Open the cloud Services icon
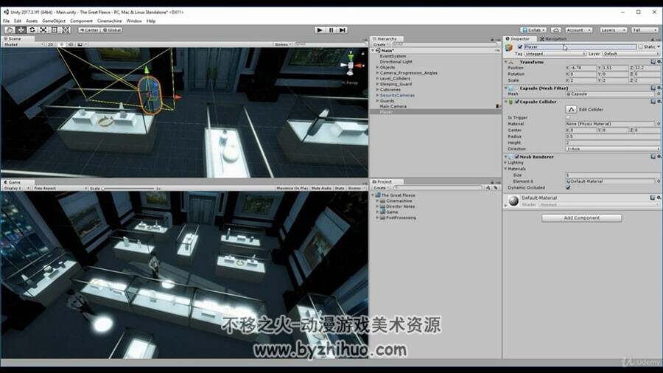This screenshot has height=373, width=663. 556,30
